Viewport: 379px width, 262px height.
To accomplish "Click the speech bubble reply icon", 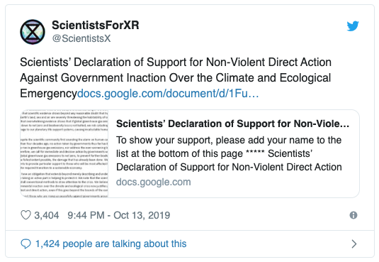I will click(x=26, y=244).
